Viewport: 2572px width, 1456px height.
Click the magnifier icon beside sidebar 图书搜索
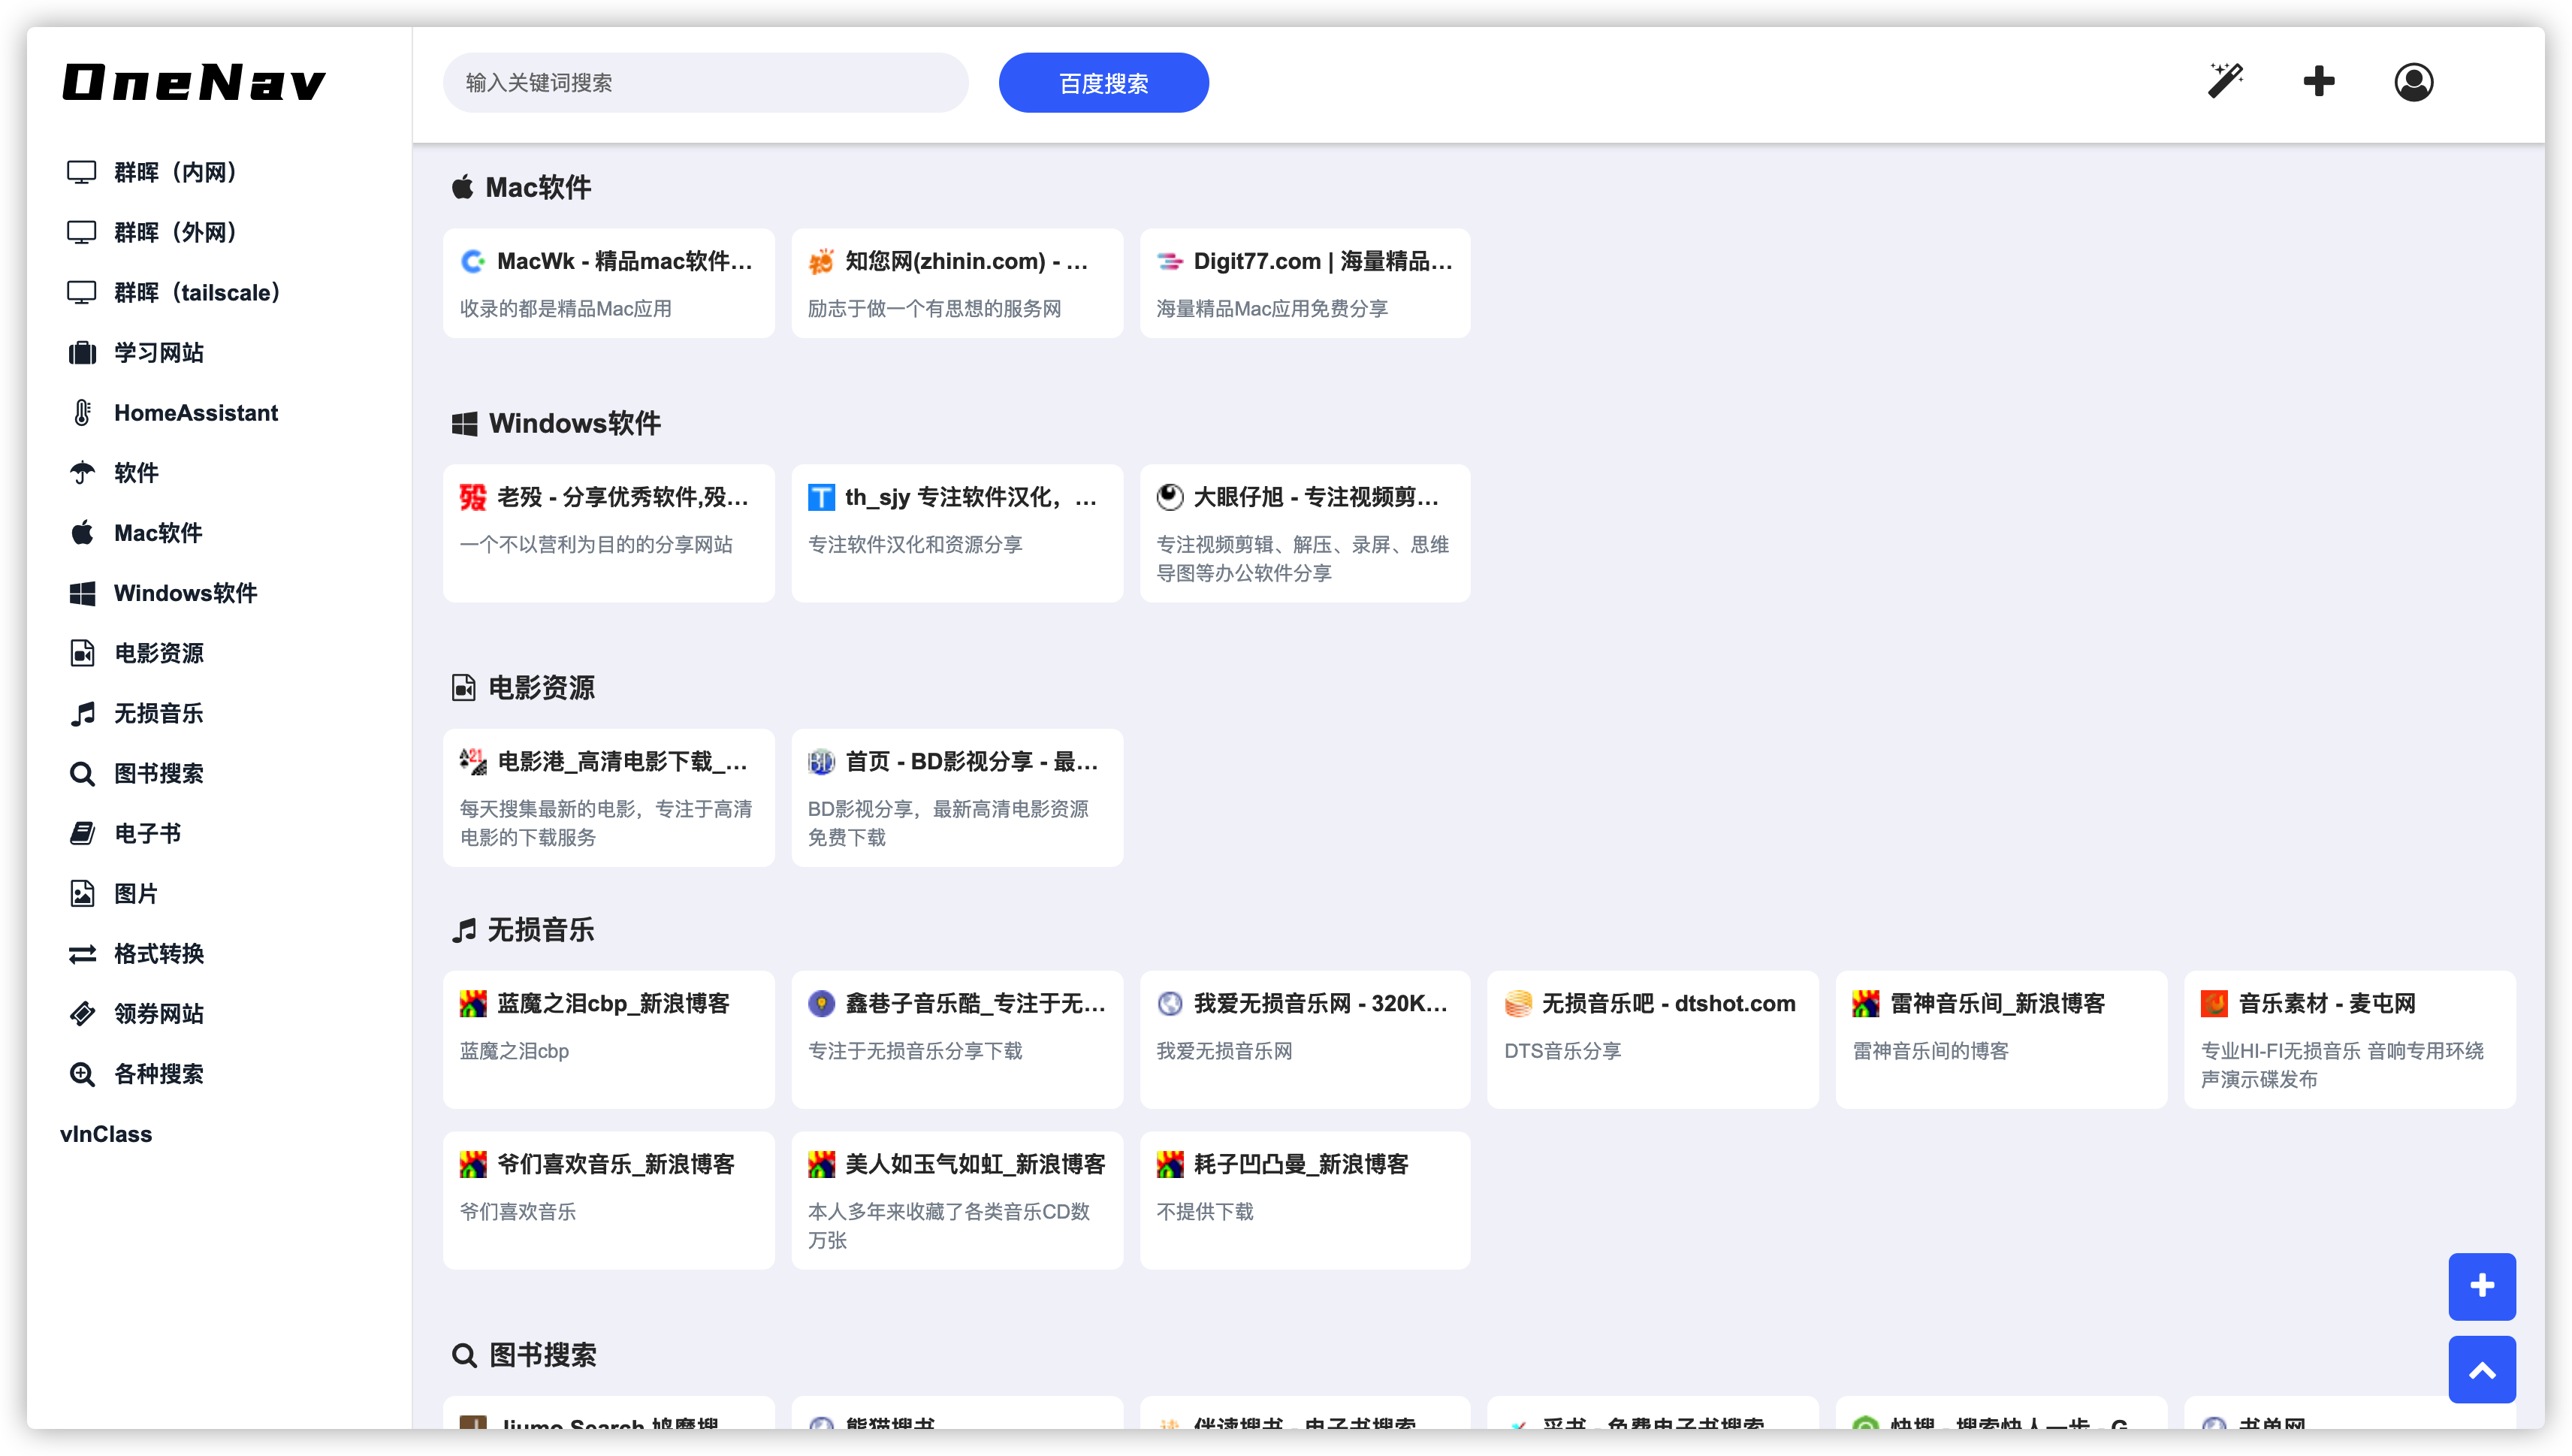pyautogui.click(x=82, y=774)
